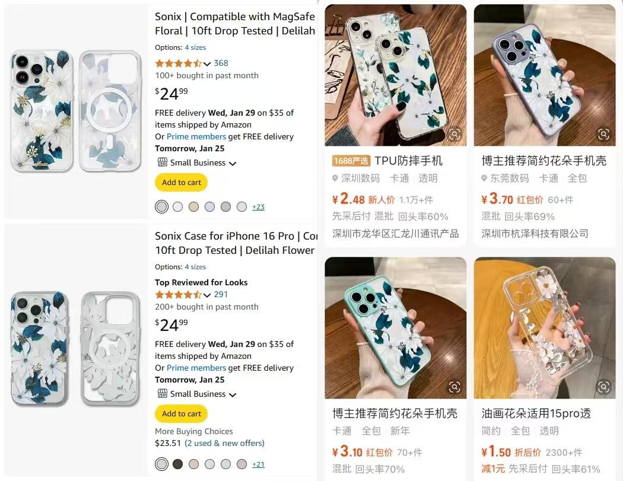
Task: Click image search icon on purple-framed case photo
Action: click(x=603, y=134)
